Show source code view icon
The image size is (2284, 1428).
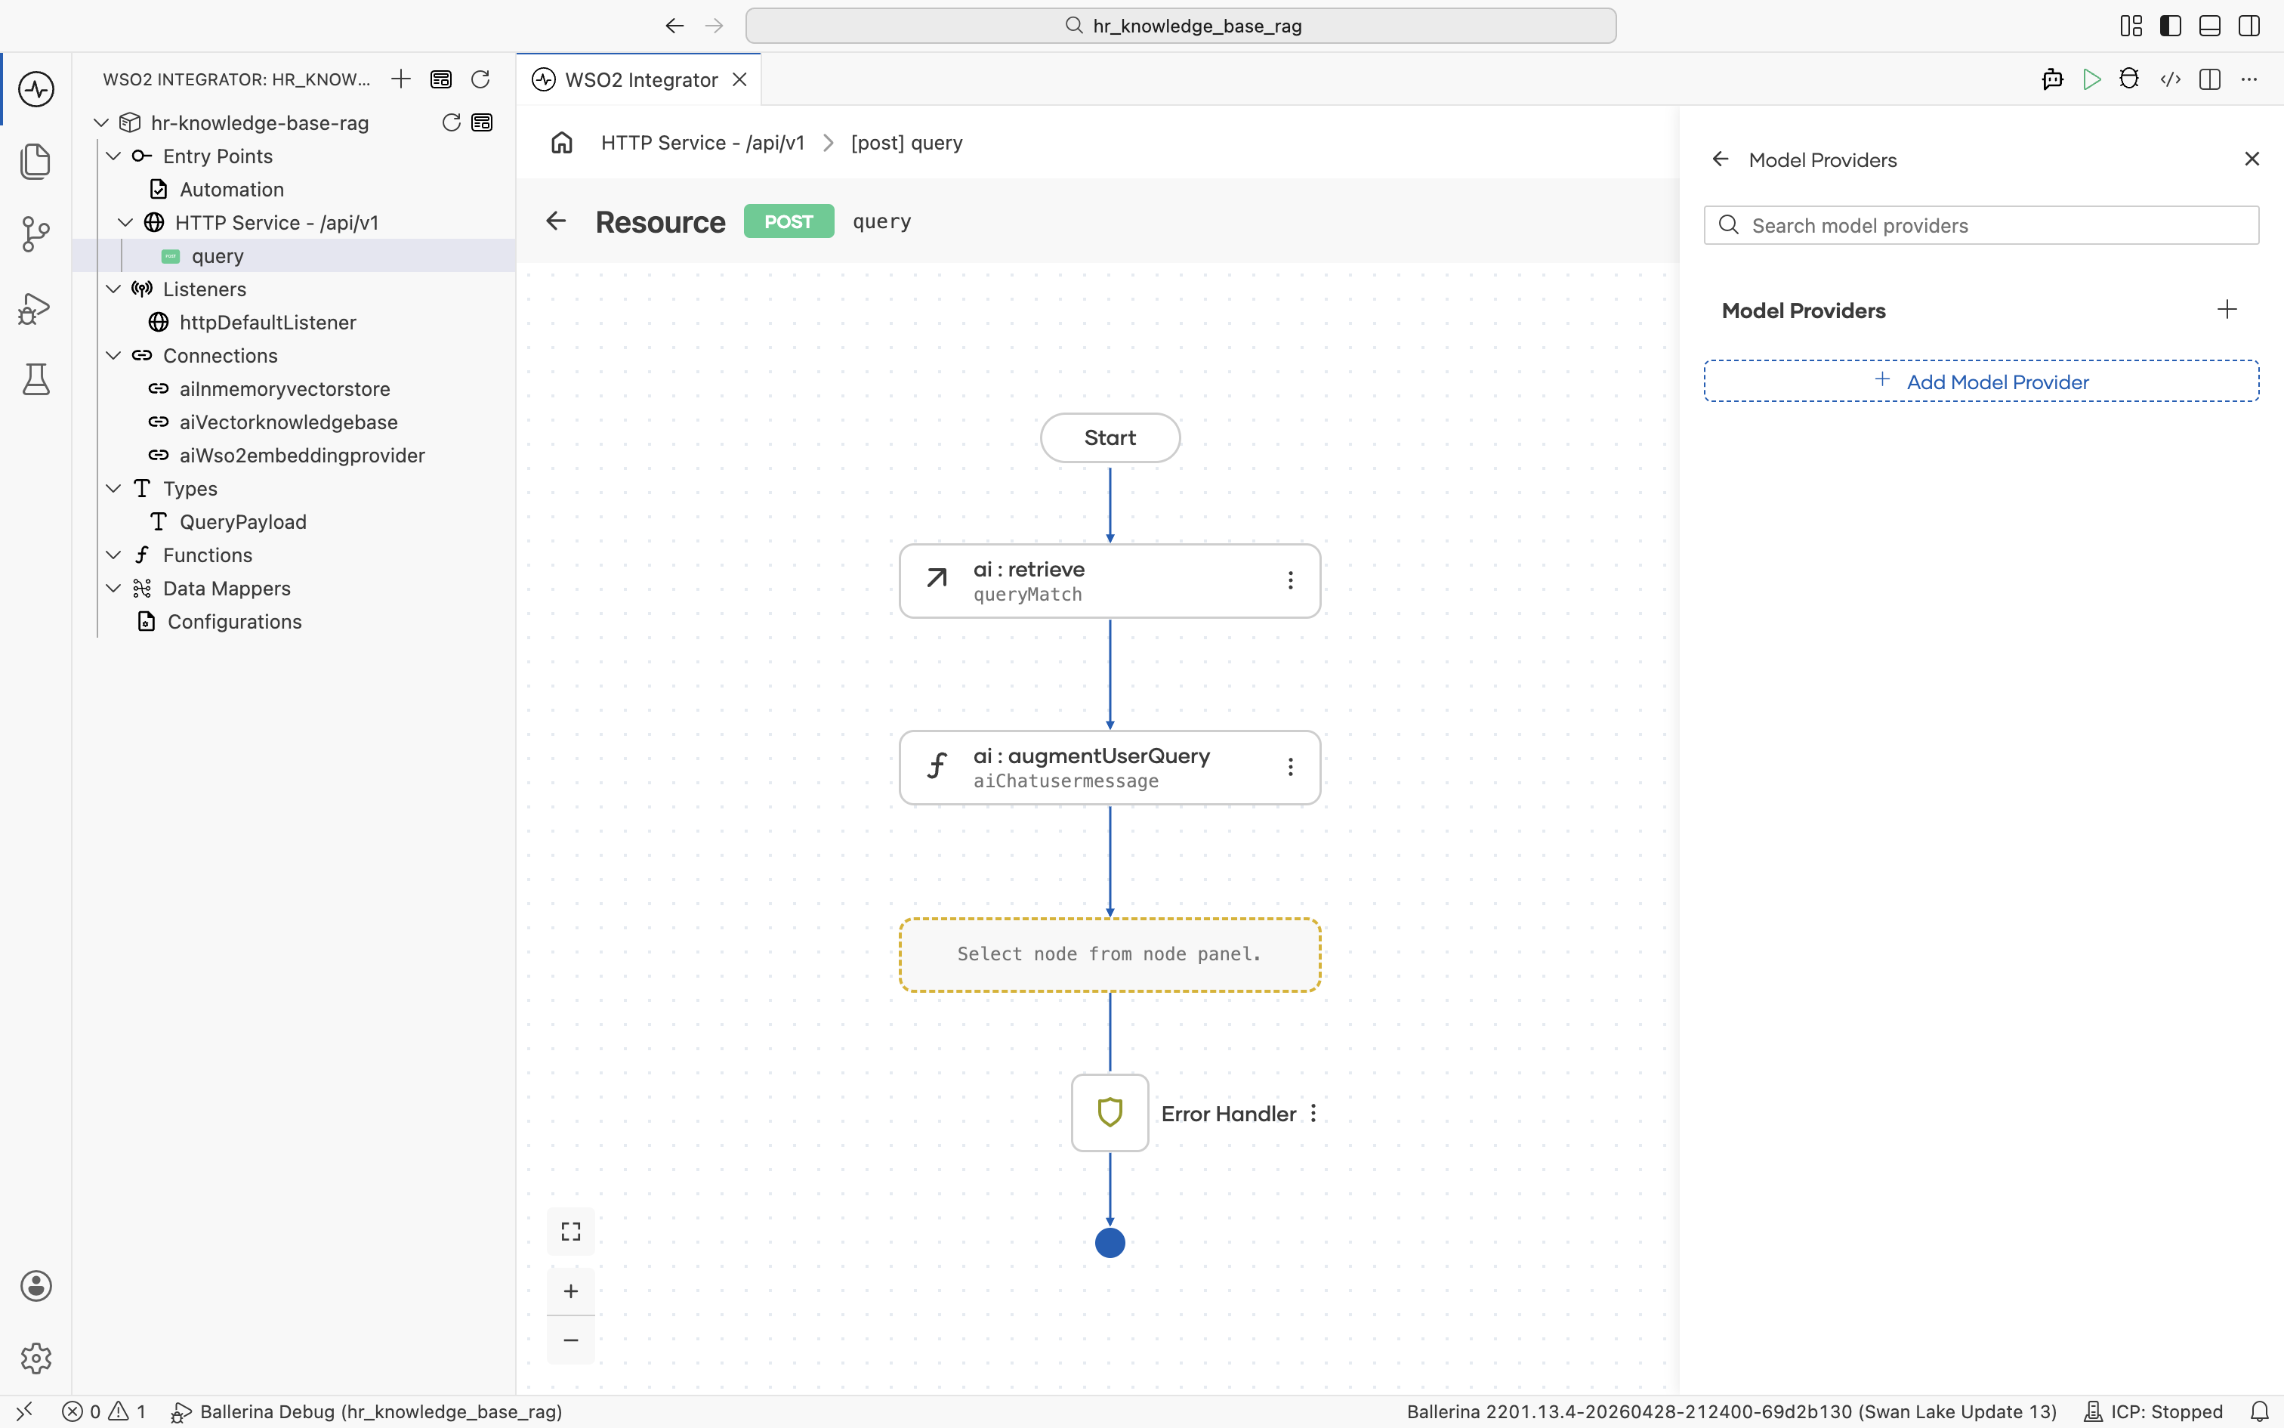pos(2170,79)
